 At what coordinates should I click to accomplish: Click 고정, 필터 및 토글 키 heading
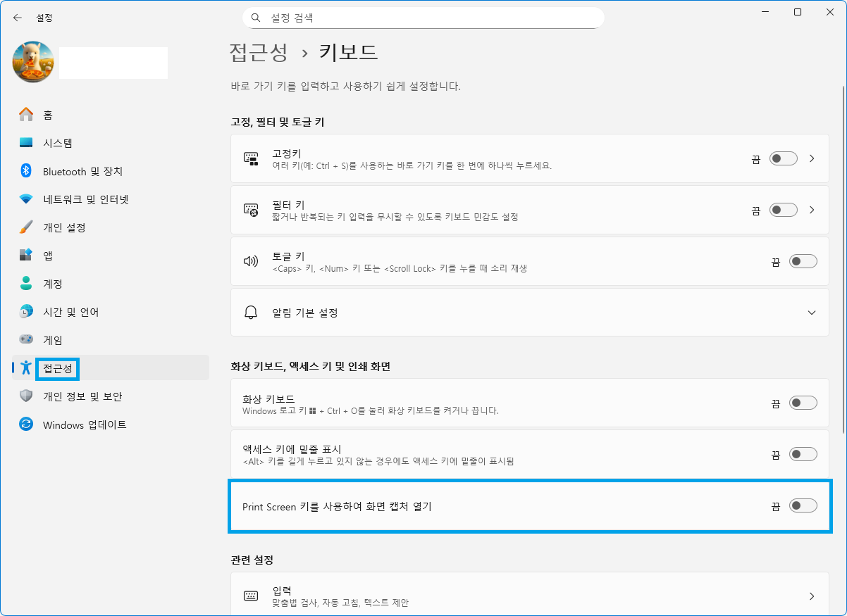coord(278,122)
